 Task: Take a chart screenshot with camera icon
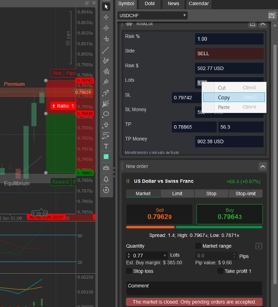(x=106, y=168)
